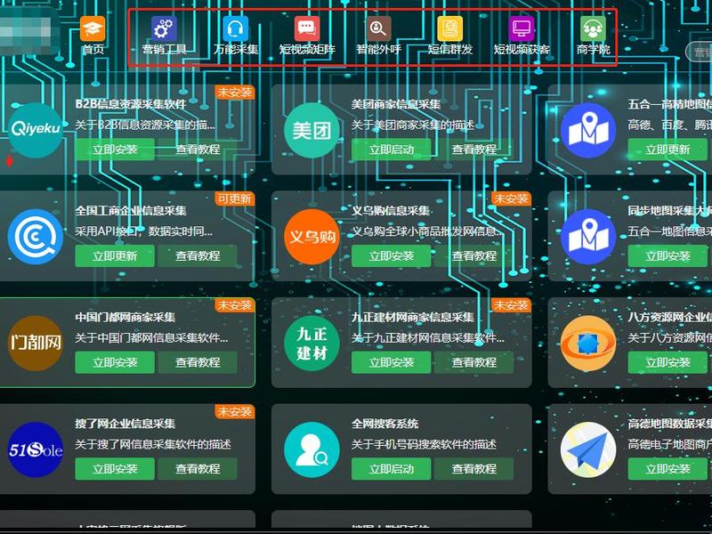Select 智能外呼 search-person icon

click(378, 28)
